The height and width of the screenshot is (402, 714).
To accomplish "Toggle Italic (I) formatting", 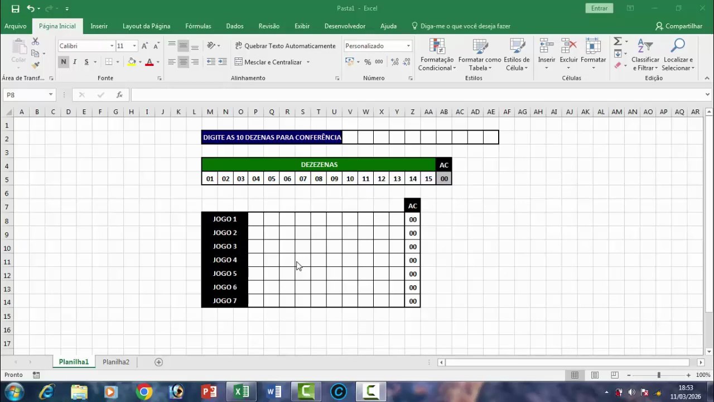I will point(75,62).
